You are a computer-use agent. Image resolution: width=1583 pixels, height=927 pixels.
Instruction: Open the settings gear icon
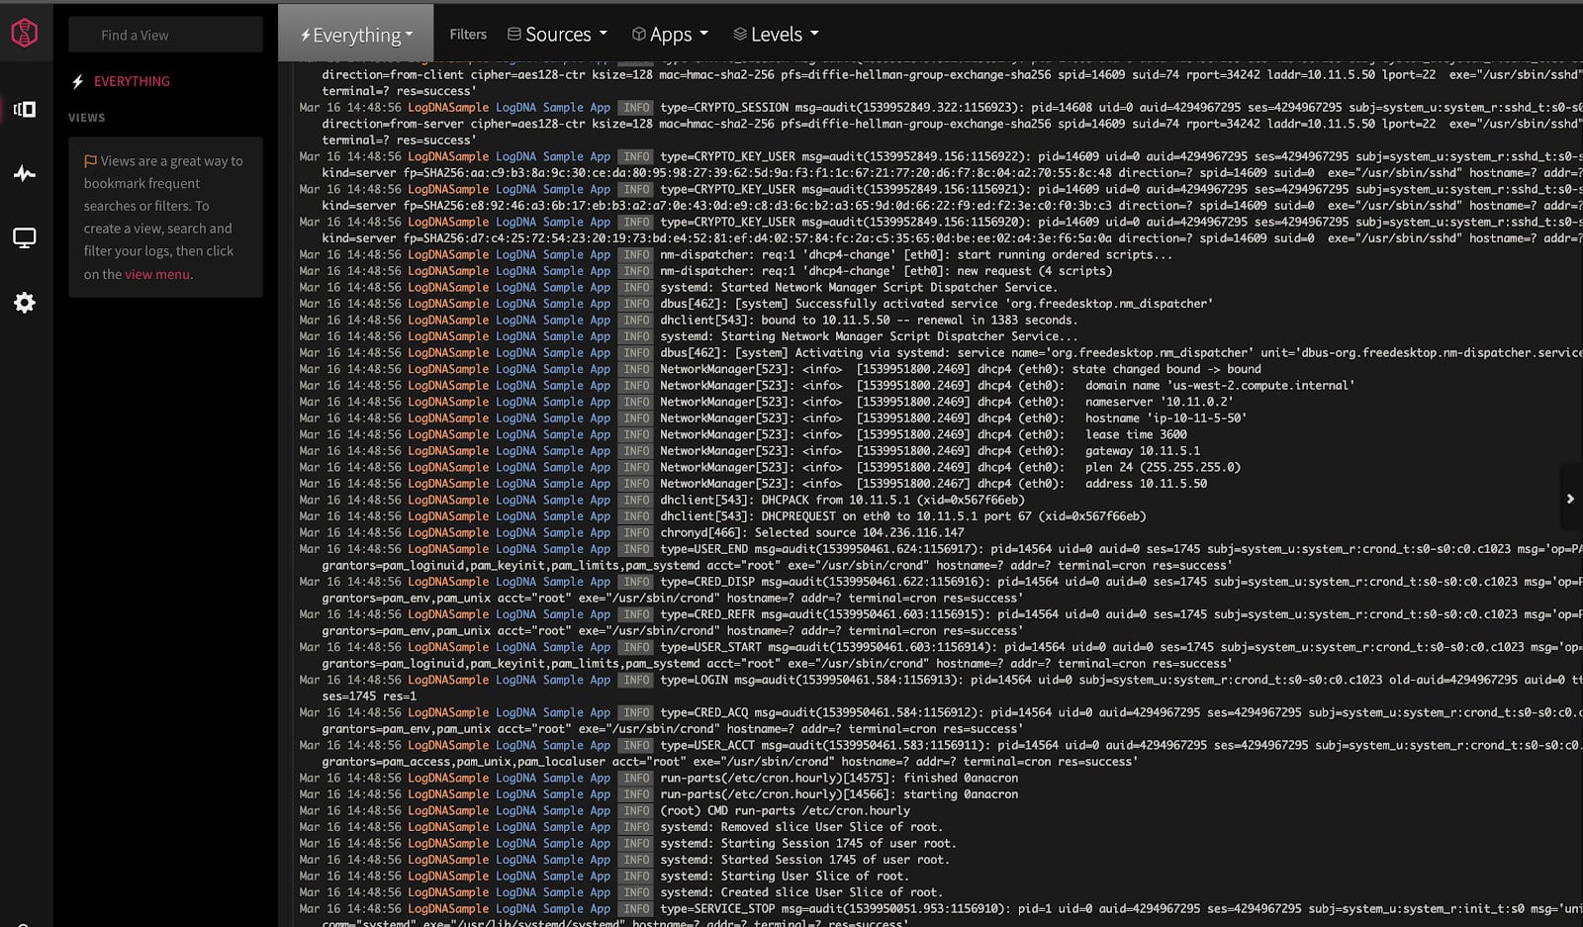pyautogui.click(x=25, y=303)
